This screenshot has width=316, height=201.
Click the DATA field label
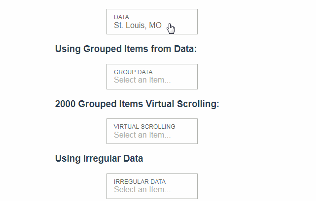point(121,17)
